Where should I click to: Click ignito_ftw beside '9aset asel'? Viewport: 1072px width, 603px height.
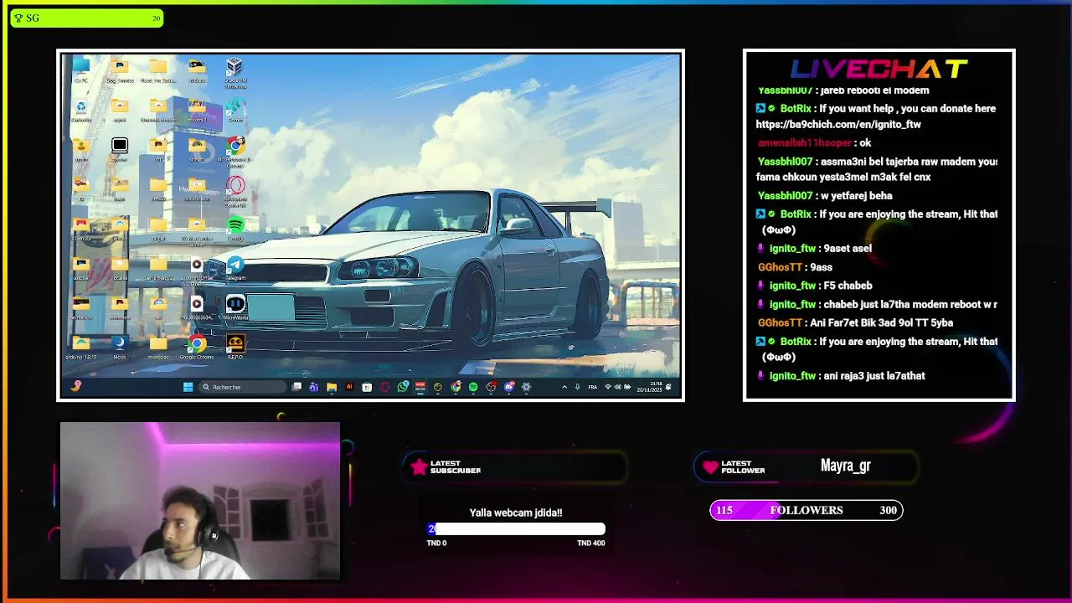tap(792, 248)
